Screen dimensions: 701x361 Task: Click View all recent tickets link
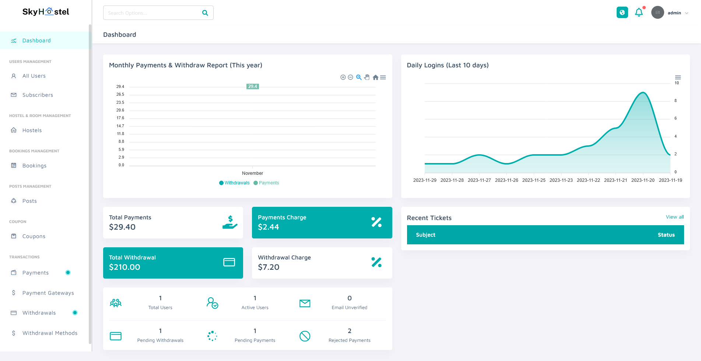click(x=674, y=217)
